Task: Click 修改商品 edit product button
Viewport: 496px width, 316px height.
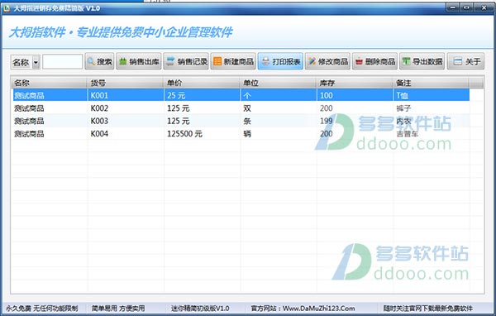Action: click(x=327, y=61)
